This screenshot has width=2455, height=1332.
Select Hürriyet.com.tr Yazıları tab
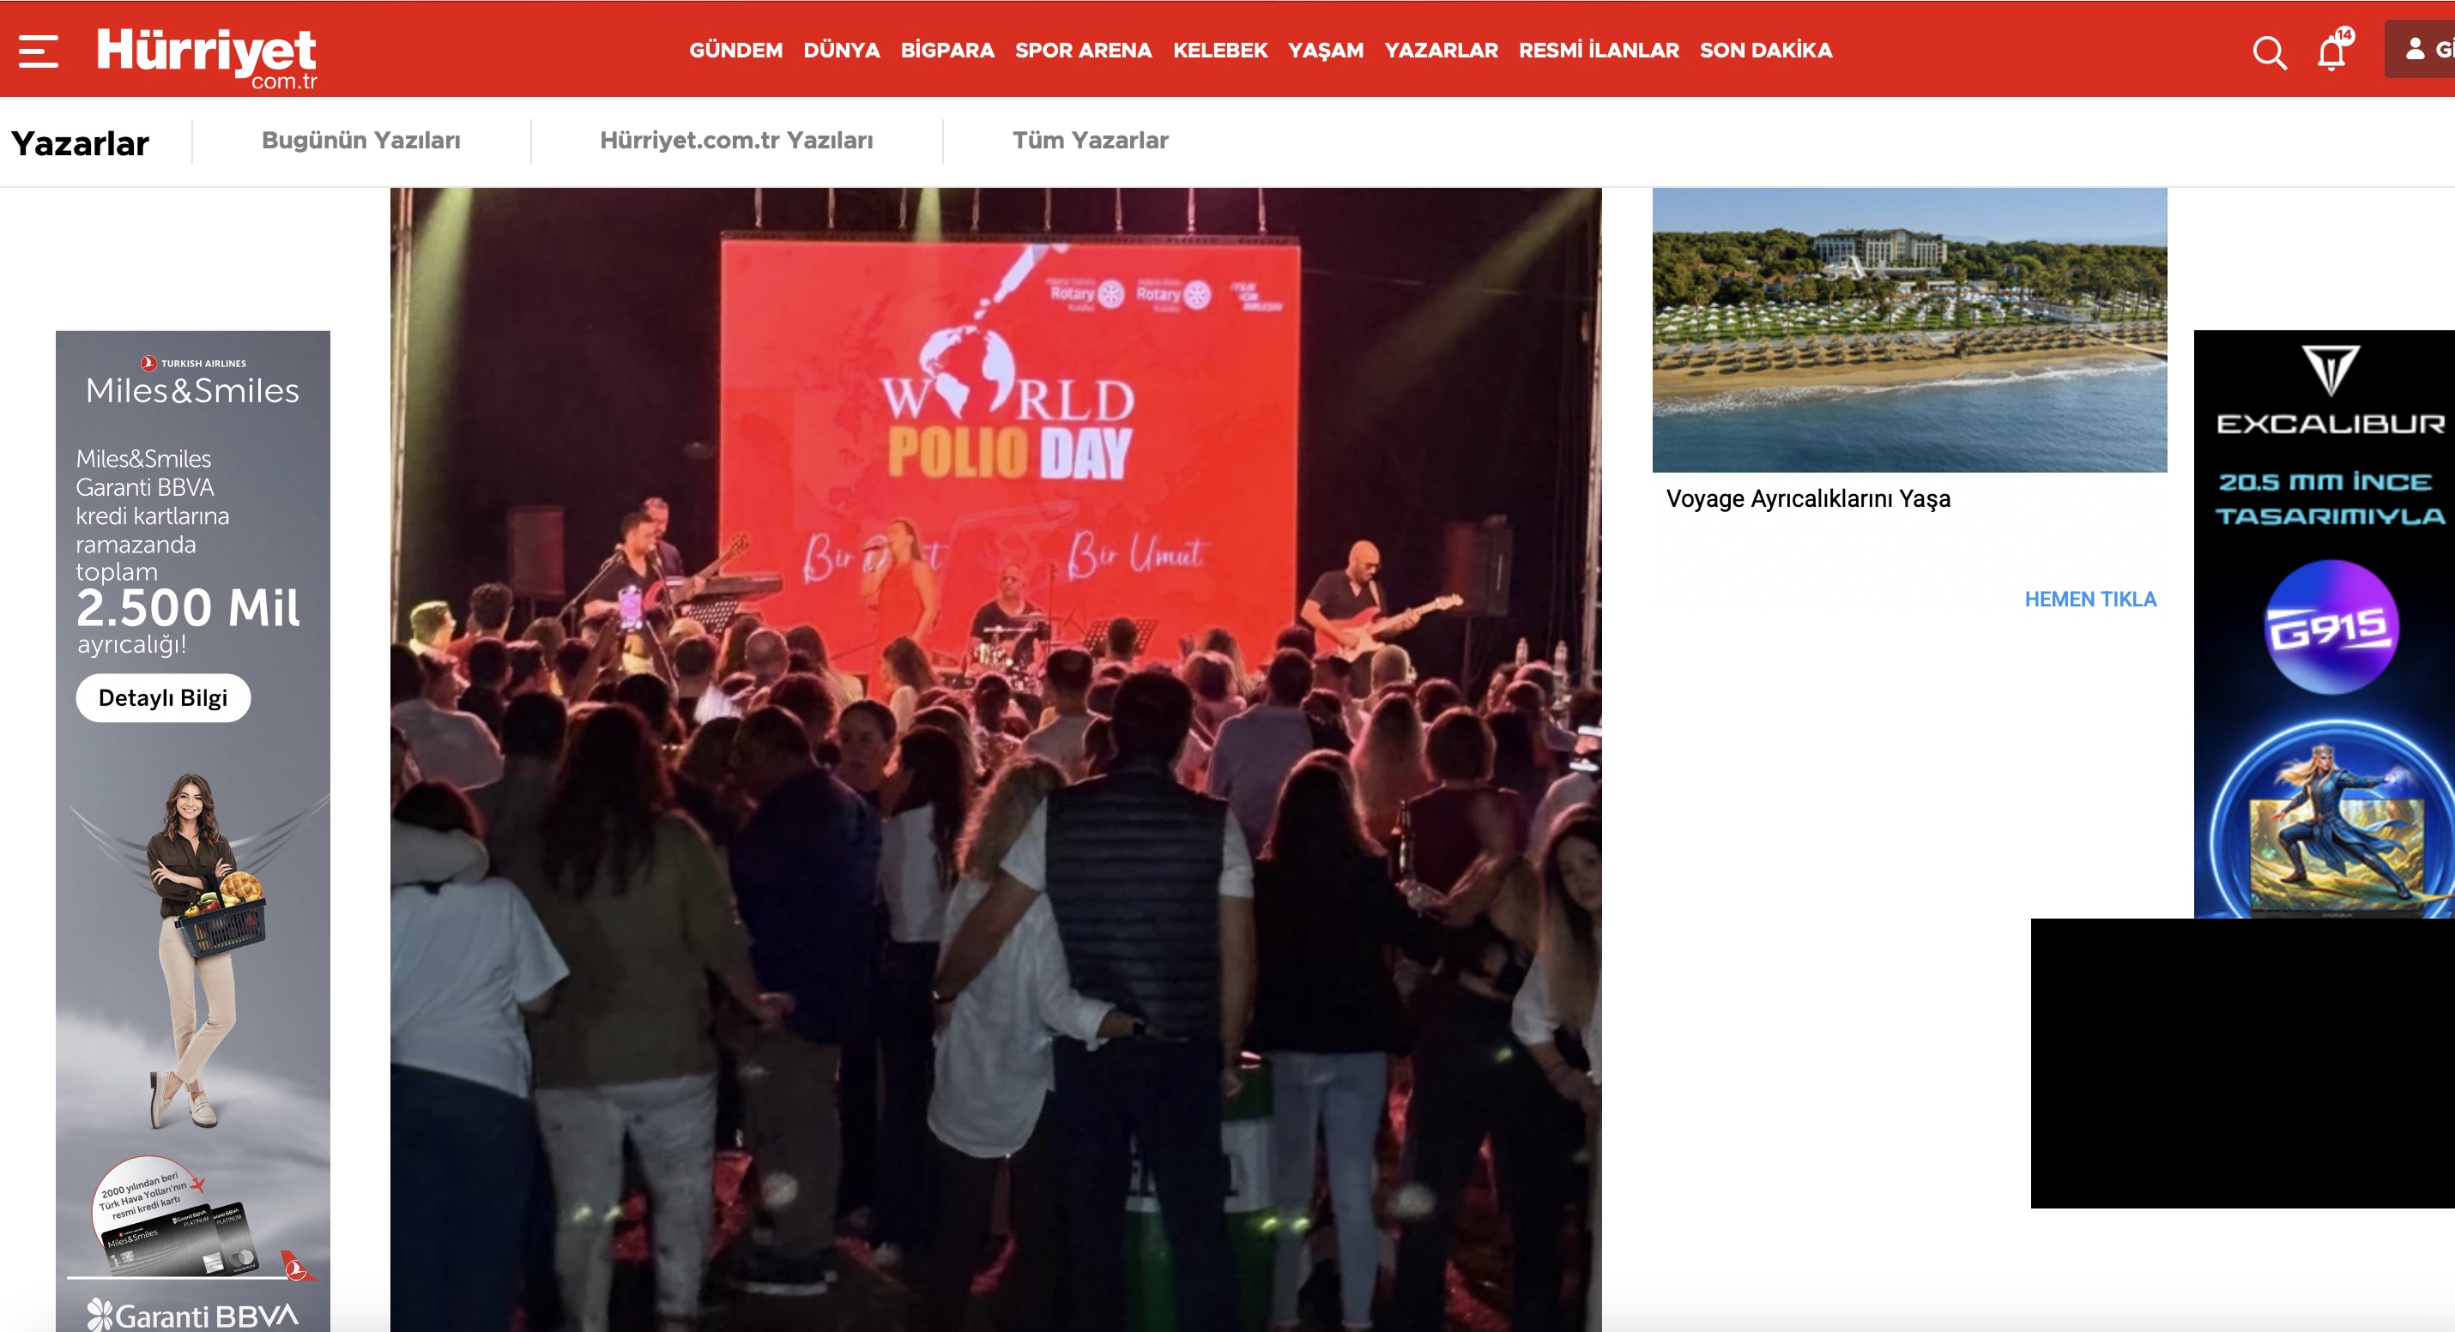coord(737,140)
